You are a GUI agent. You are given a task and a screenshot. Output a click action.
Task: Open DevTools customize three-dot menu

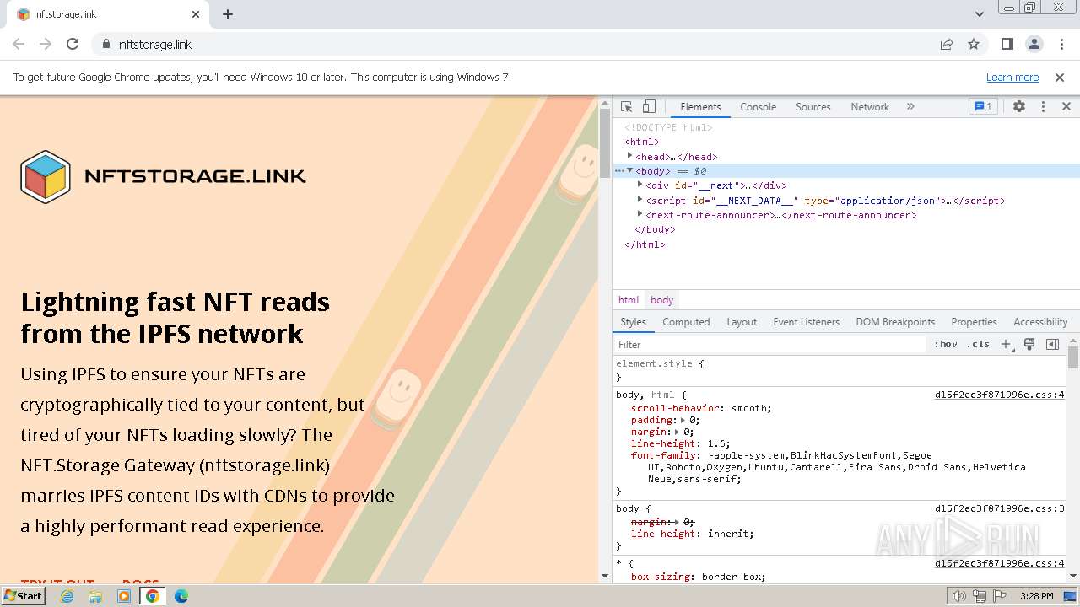pos(1043,107)
